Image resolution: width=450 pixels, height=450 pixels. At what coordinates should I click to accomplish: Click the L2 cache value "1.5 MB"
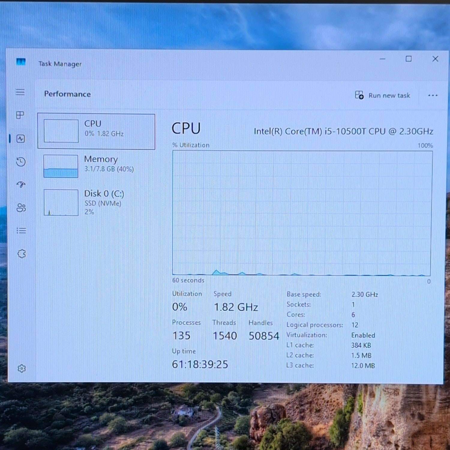(361, 355)
